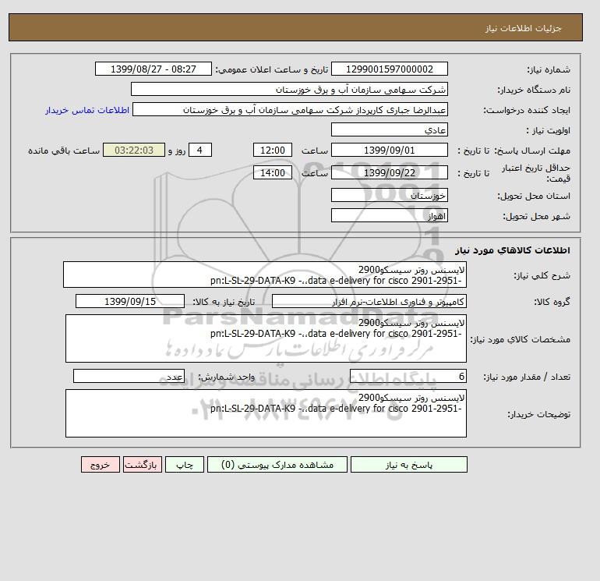600x581 pixels.
Task: Click the quantity field showing 6
Action: click(408, 376)
